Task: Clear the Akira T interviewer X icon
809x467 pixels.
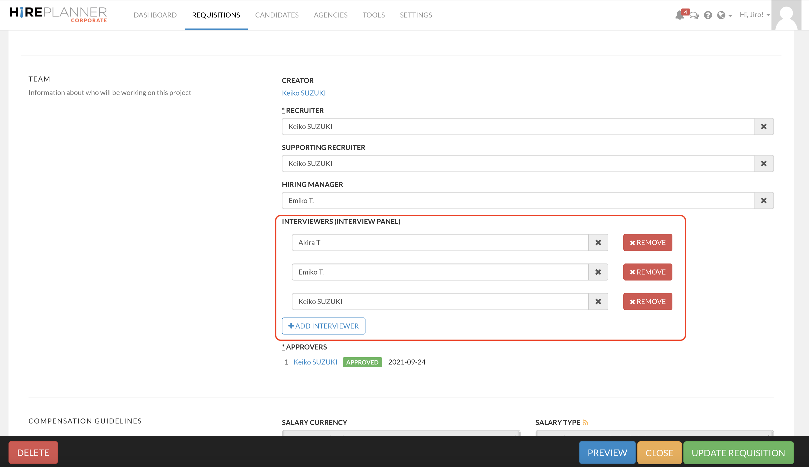Action: [x=598, y=242]
